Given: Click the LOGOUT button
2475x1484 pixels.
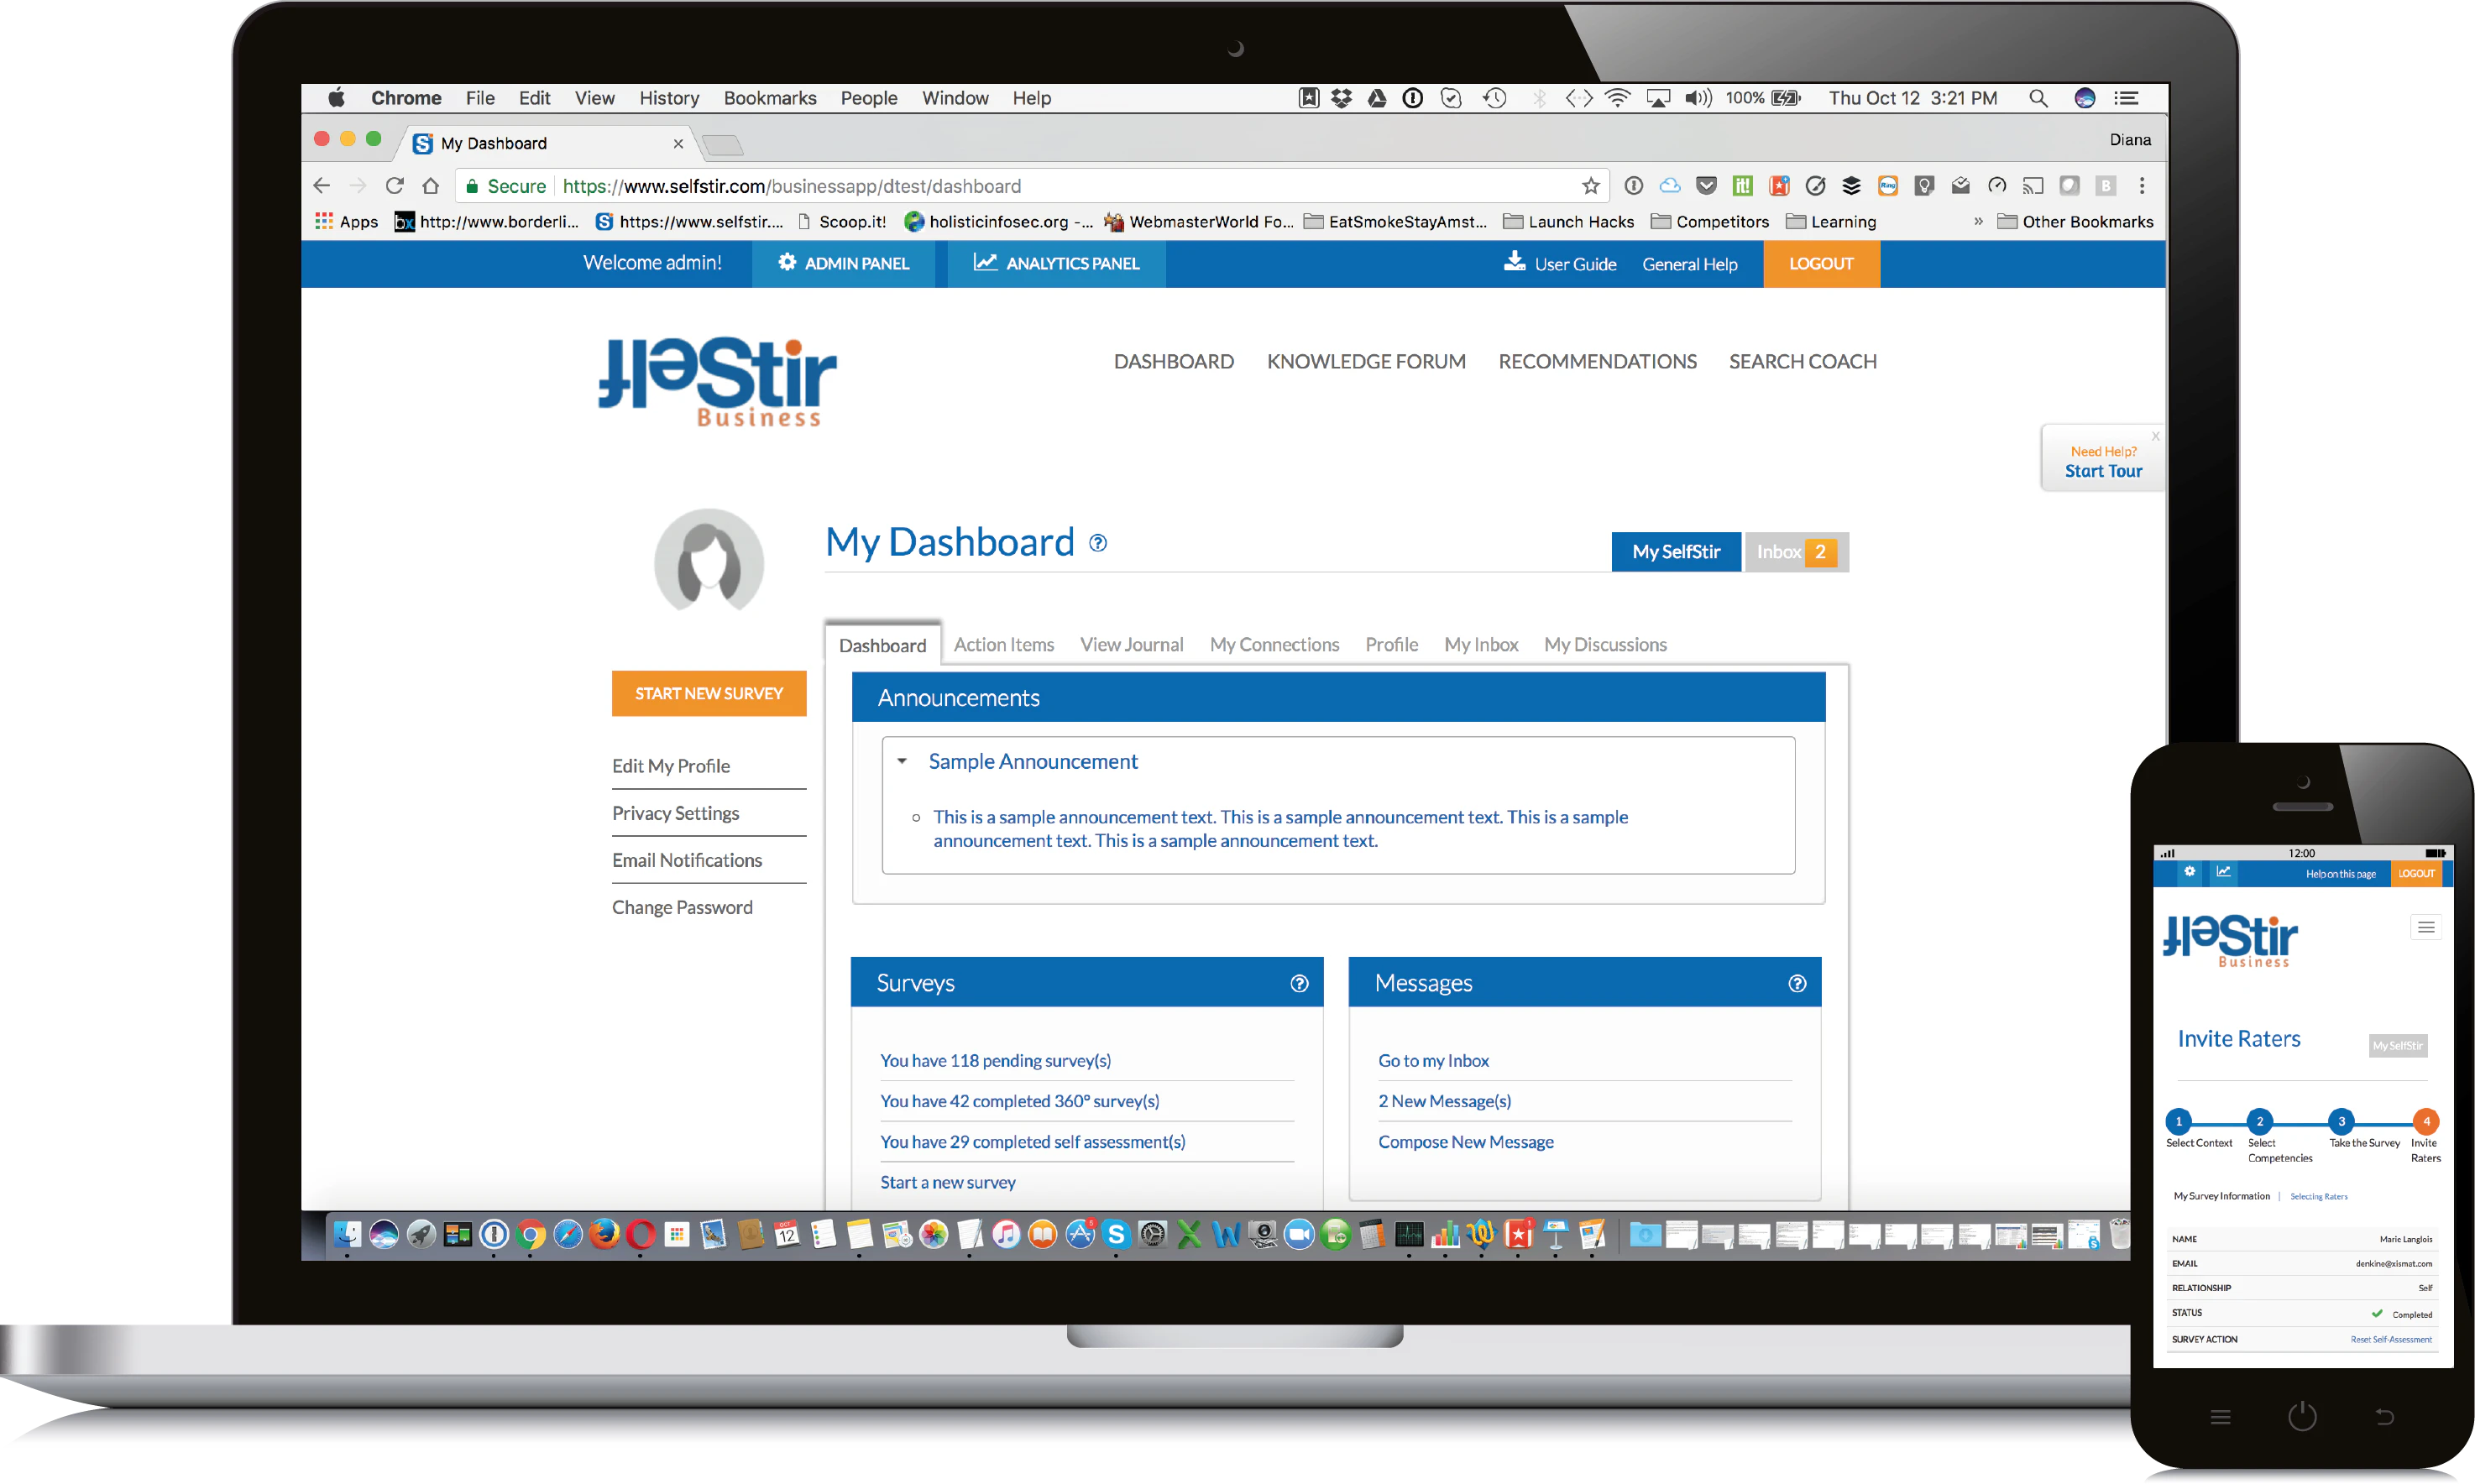Looking at the screenshot, I should 1820,263.
